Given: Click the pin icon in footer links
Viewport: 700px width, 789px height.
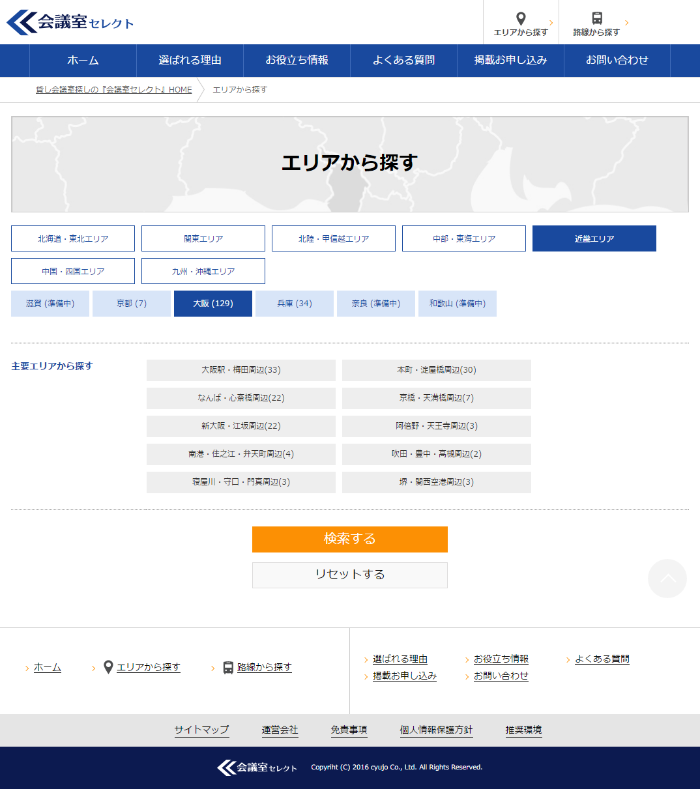Looking at the screenshot, I should [108, 667].
